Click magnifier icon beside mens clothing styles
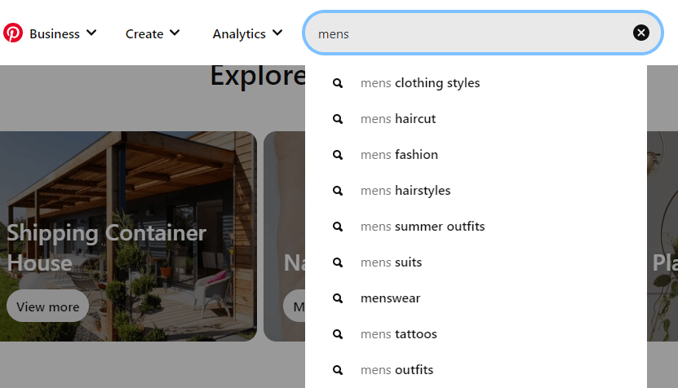 point(338,83)
